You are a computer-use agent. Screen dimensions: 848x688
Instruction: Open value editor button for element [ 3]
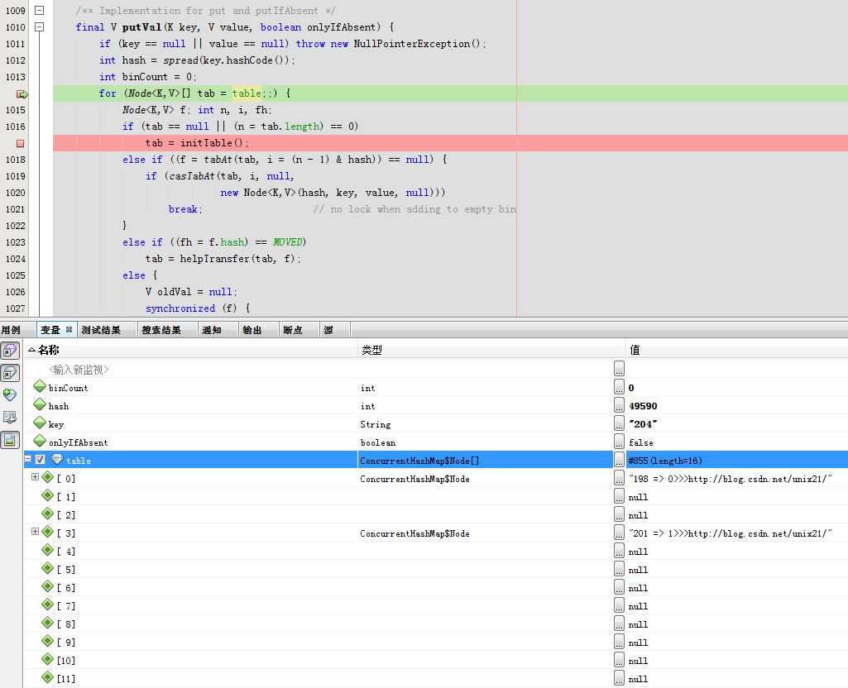coord(619,533)
